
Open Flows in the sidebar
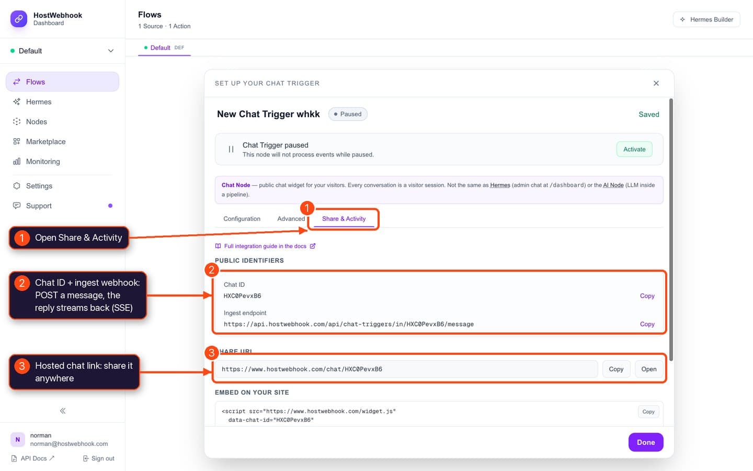point(62,82)
